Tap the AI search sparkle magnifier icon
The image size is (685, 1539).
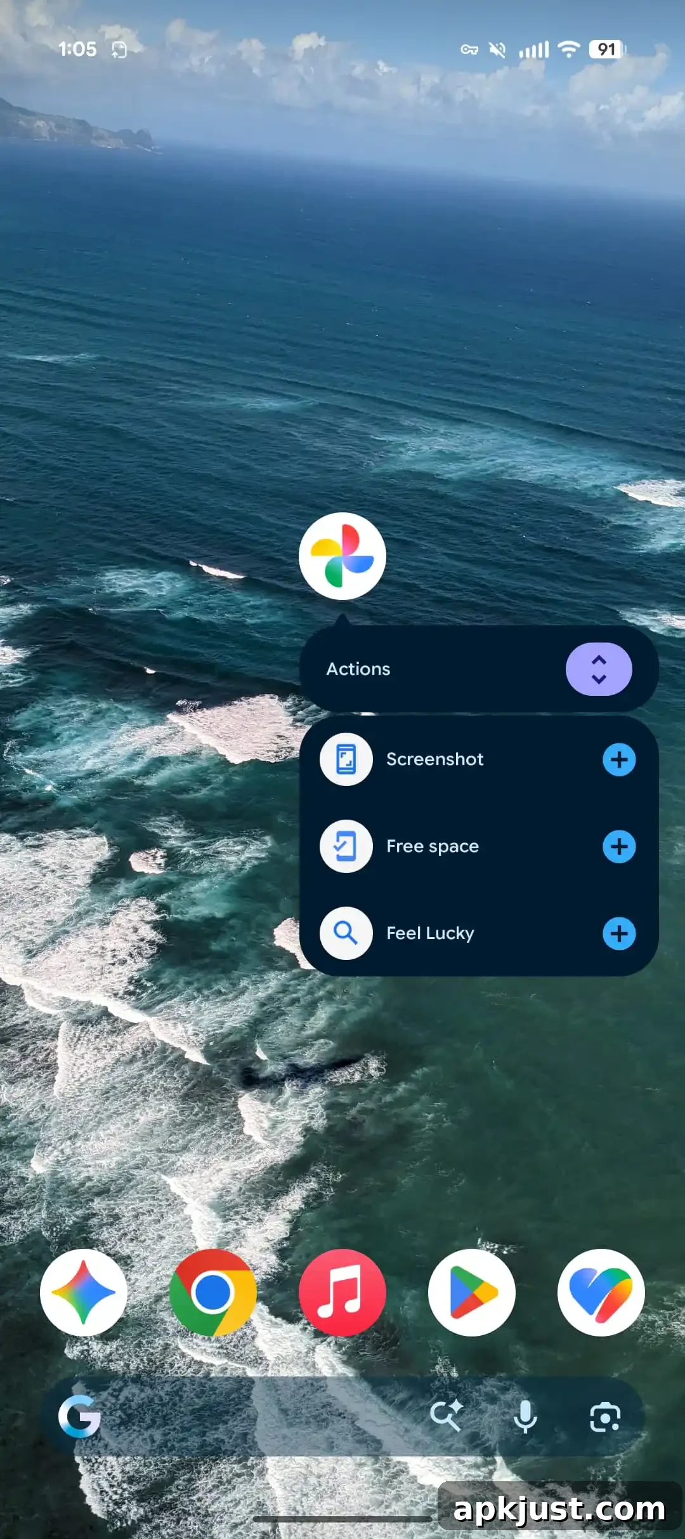447,1416
